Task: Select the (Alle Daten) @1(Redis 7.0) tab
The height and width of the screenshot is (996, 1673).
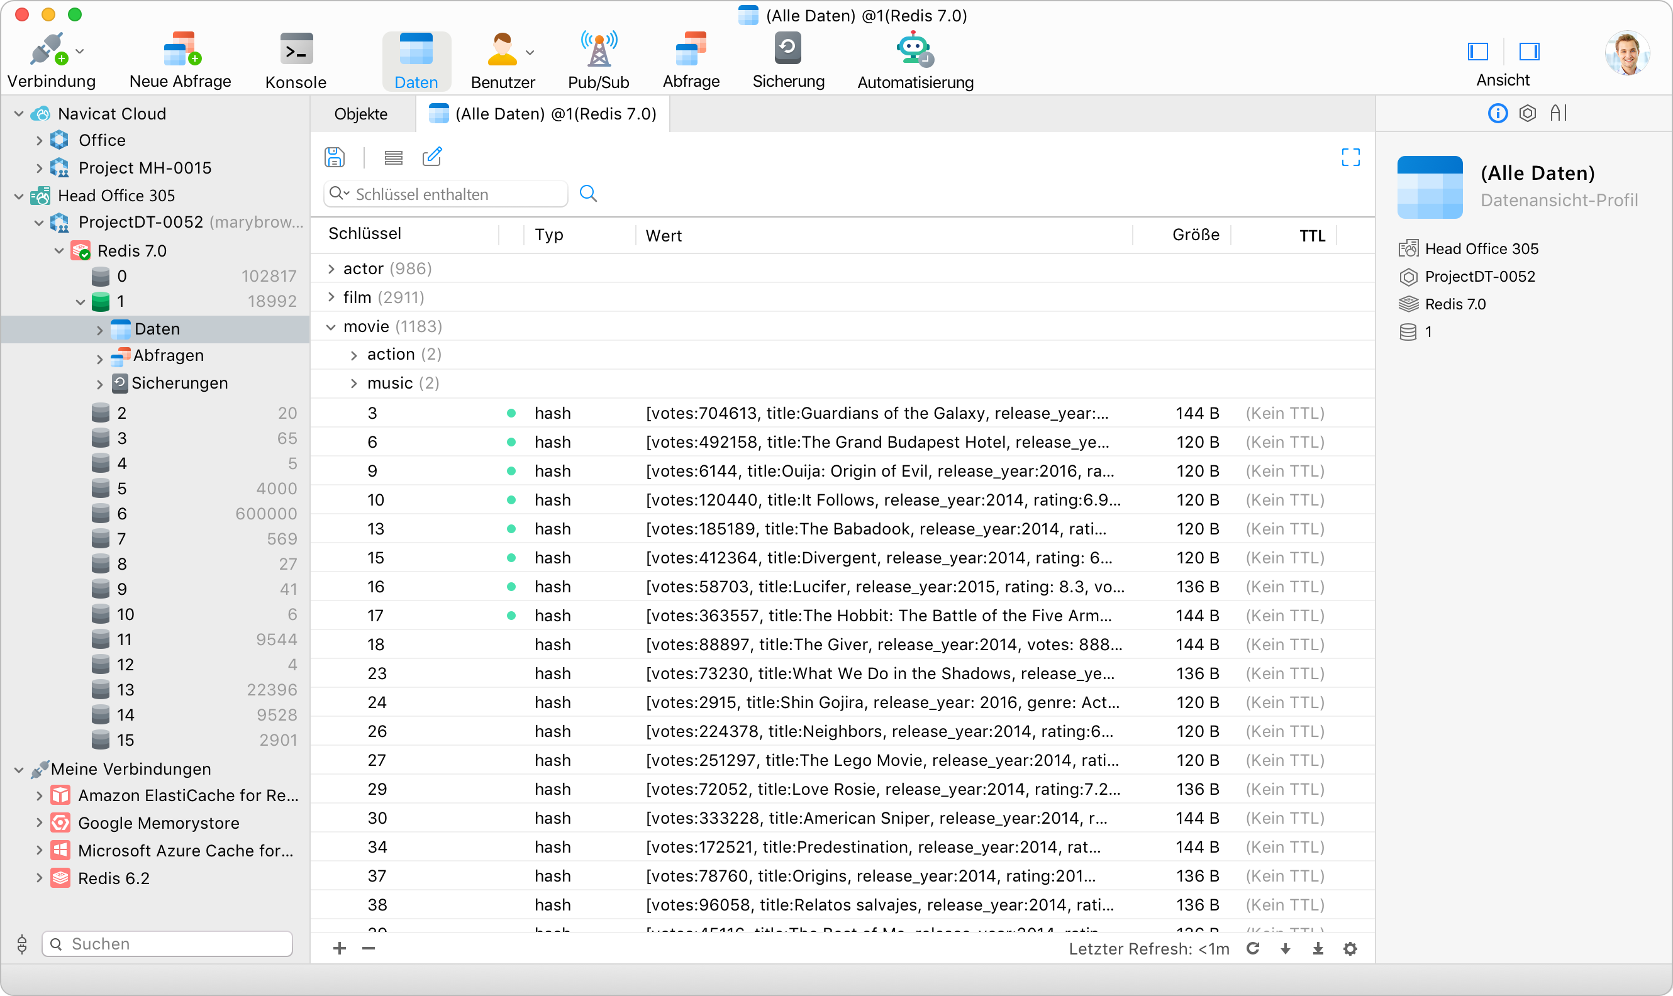Action: tap(542, 114)
